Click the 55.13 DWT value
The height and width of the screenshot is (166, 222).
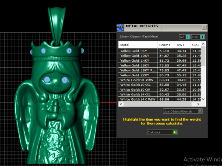(181, 75)
